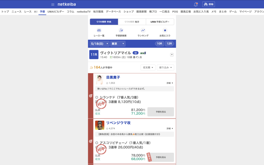The width and height of the screenshot is (264, 165).
Task: Click the ヴィクトリアマイル race title
Action: coord(115,53)
